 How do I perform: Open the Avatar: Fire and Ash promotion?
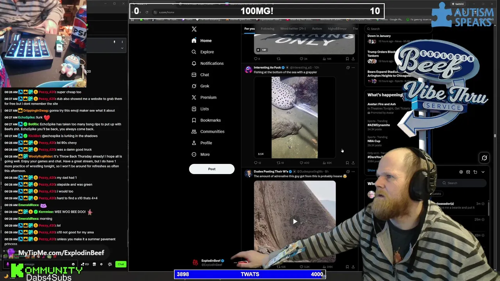click(381, 104)
